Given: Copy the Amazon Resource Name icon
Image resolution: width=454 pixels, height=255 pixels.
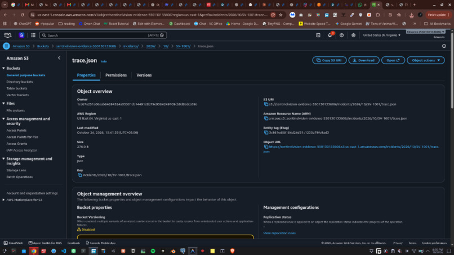Looking at the screenshot, I should click(x=266, y=118).
